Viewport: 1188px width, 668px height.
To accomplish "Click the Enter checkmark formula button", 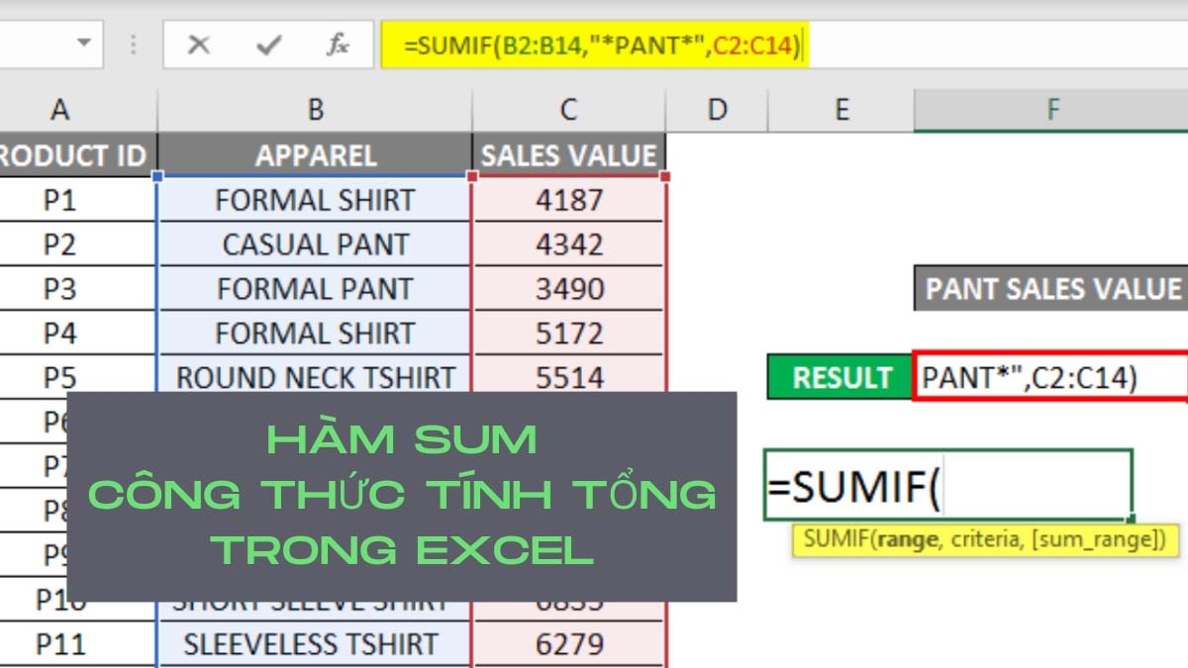I will [x=267, y=45].
